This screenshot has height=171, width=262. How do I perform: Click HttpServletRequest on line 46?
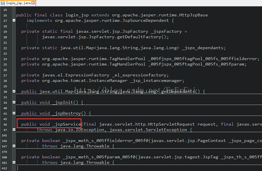tap(172, 124)
